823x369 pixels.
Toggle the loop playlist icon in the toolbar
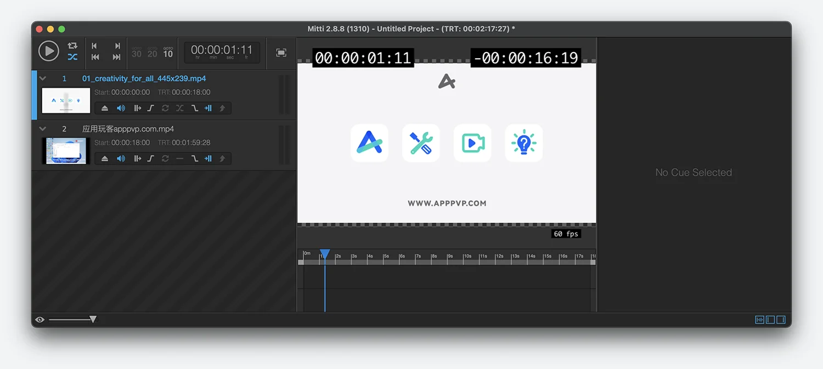click(x=72, y=46)
